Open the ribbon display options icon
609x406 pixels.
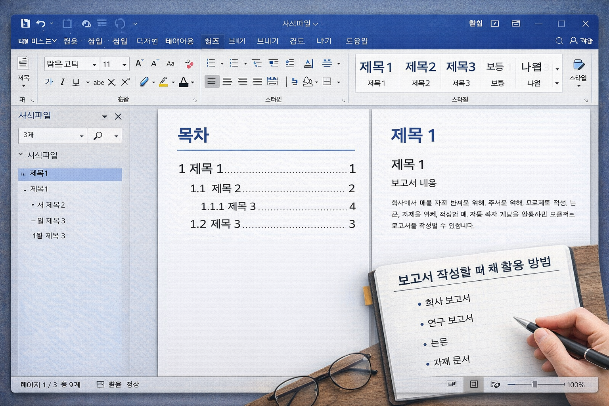pyautogui.click(x=516, y=24)
